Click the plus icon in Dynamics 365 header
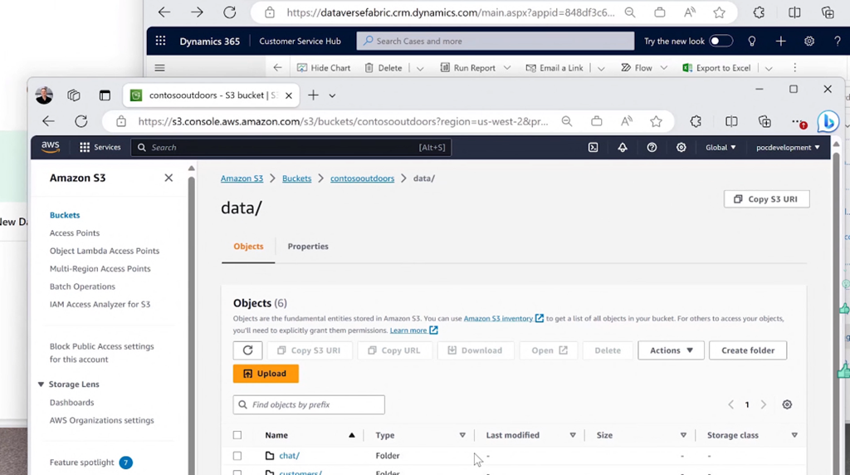This screenshot has height=475, width=850. pos(780,42)
